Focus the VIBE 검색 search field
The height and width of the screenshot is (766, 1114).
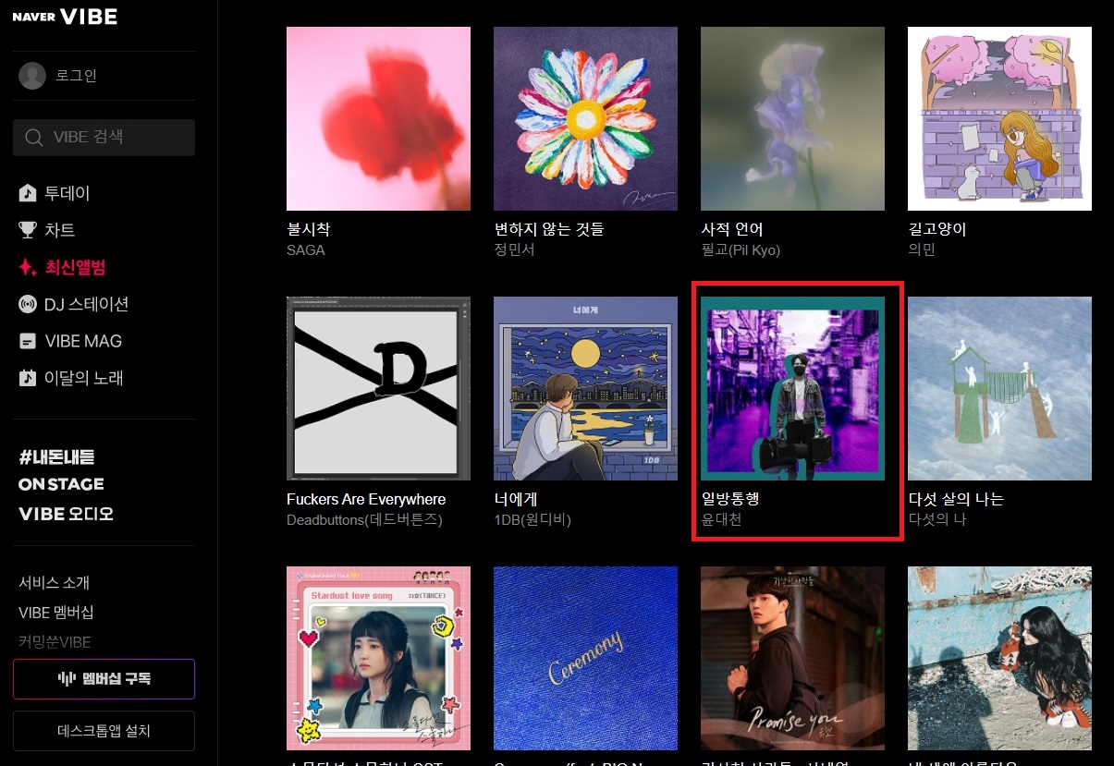pyautogui.click(x=104, y=138)
